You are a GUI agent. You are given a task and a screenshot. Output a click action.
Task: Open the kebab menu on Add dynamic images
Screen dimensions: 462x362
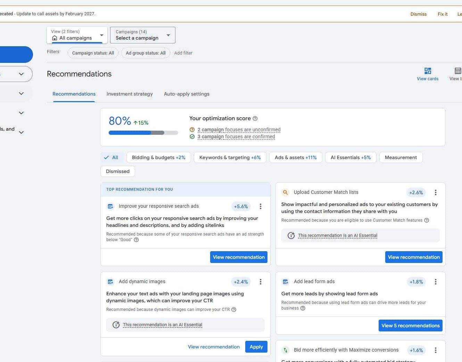[261, 282]
